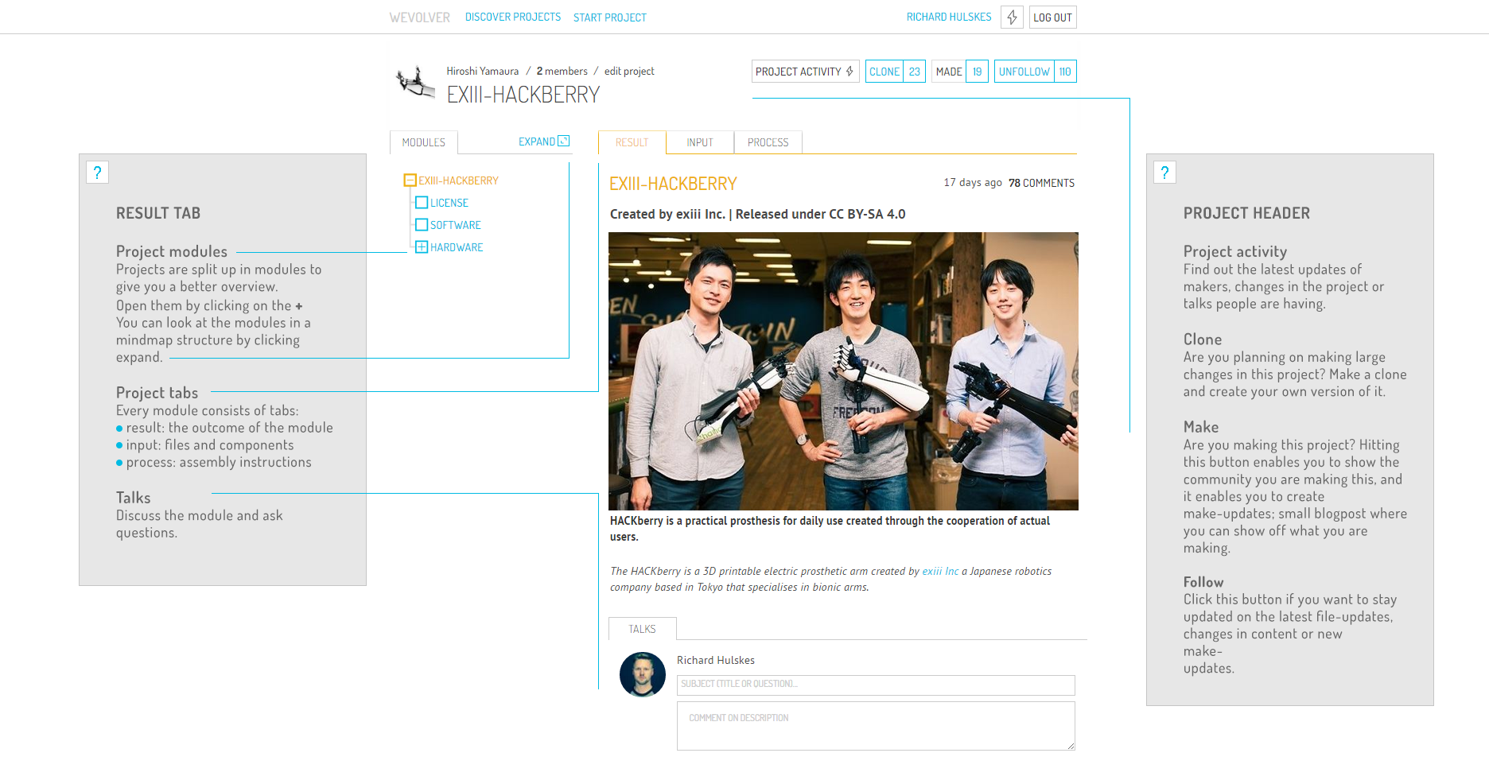Click the Expand modules mindmap button
1489x780 pixels.
tap(544, 142)
